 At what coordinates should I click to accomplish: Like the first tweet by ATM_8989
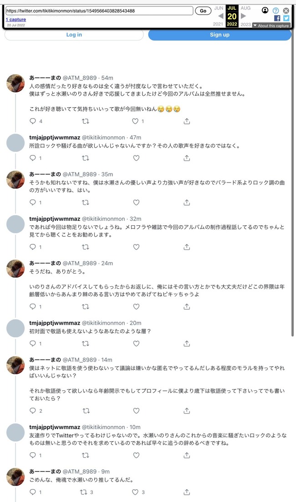[x=135, y=121]
